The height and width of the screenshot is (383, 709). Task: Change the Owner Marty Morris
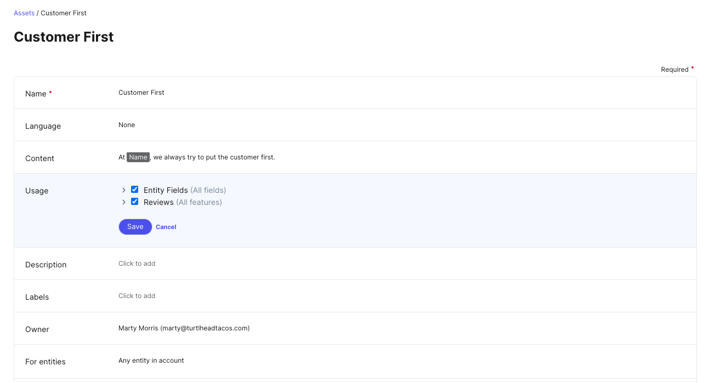[x=184, y=328]
